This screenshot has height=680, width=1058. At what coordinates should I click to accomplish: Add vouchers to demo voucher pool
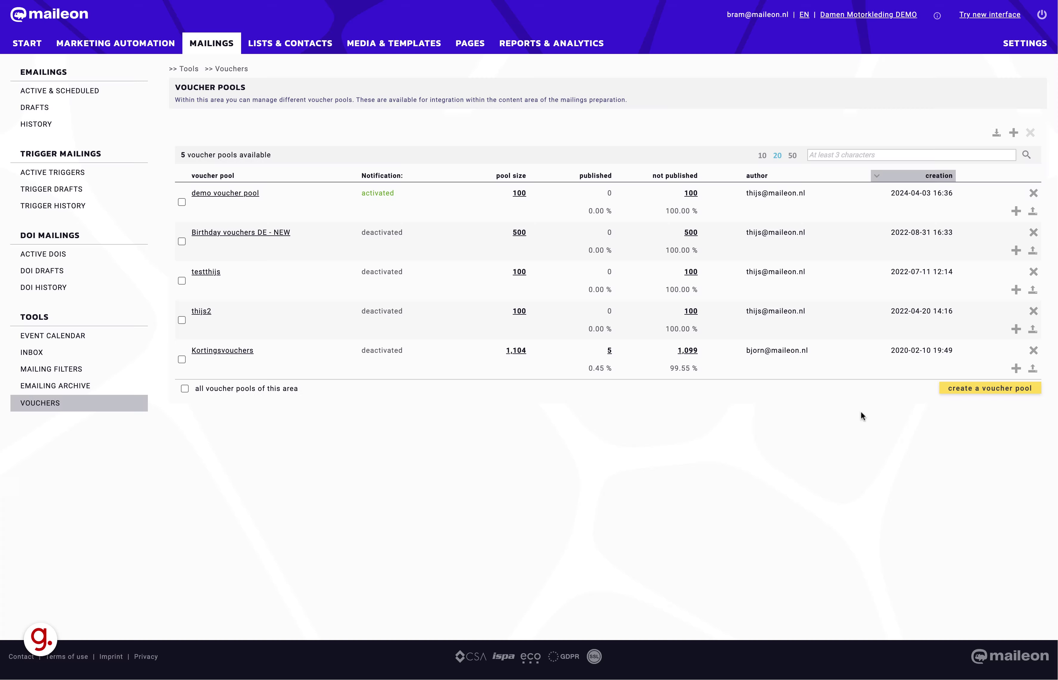[1016, 211]
